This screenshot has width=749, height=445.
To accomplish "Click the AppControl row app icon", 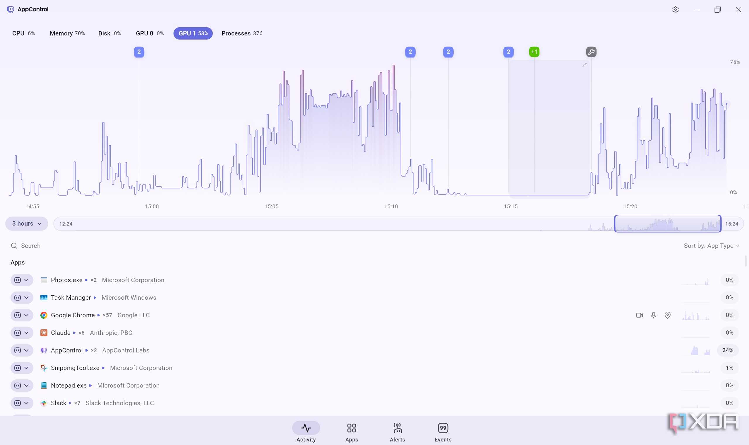I will (44, 351).
